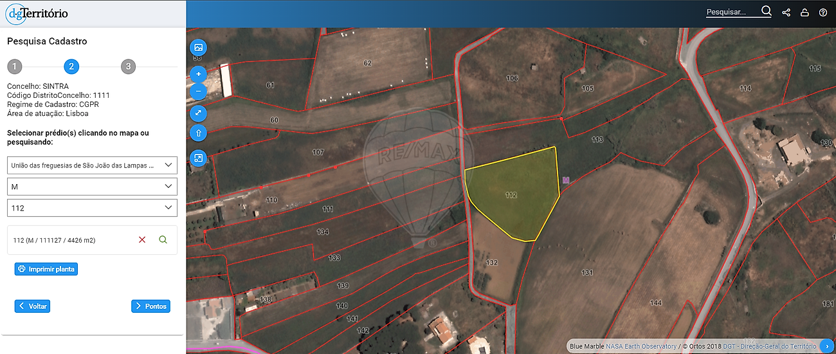This screenshot has width=836, height=354.
Task: Open the section M dropdown
Action: (x=92, y=187)
